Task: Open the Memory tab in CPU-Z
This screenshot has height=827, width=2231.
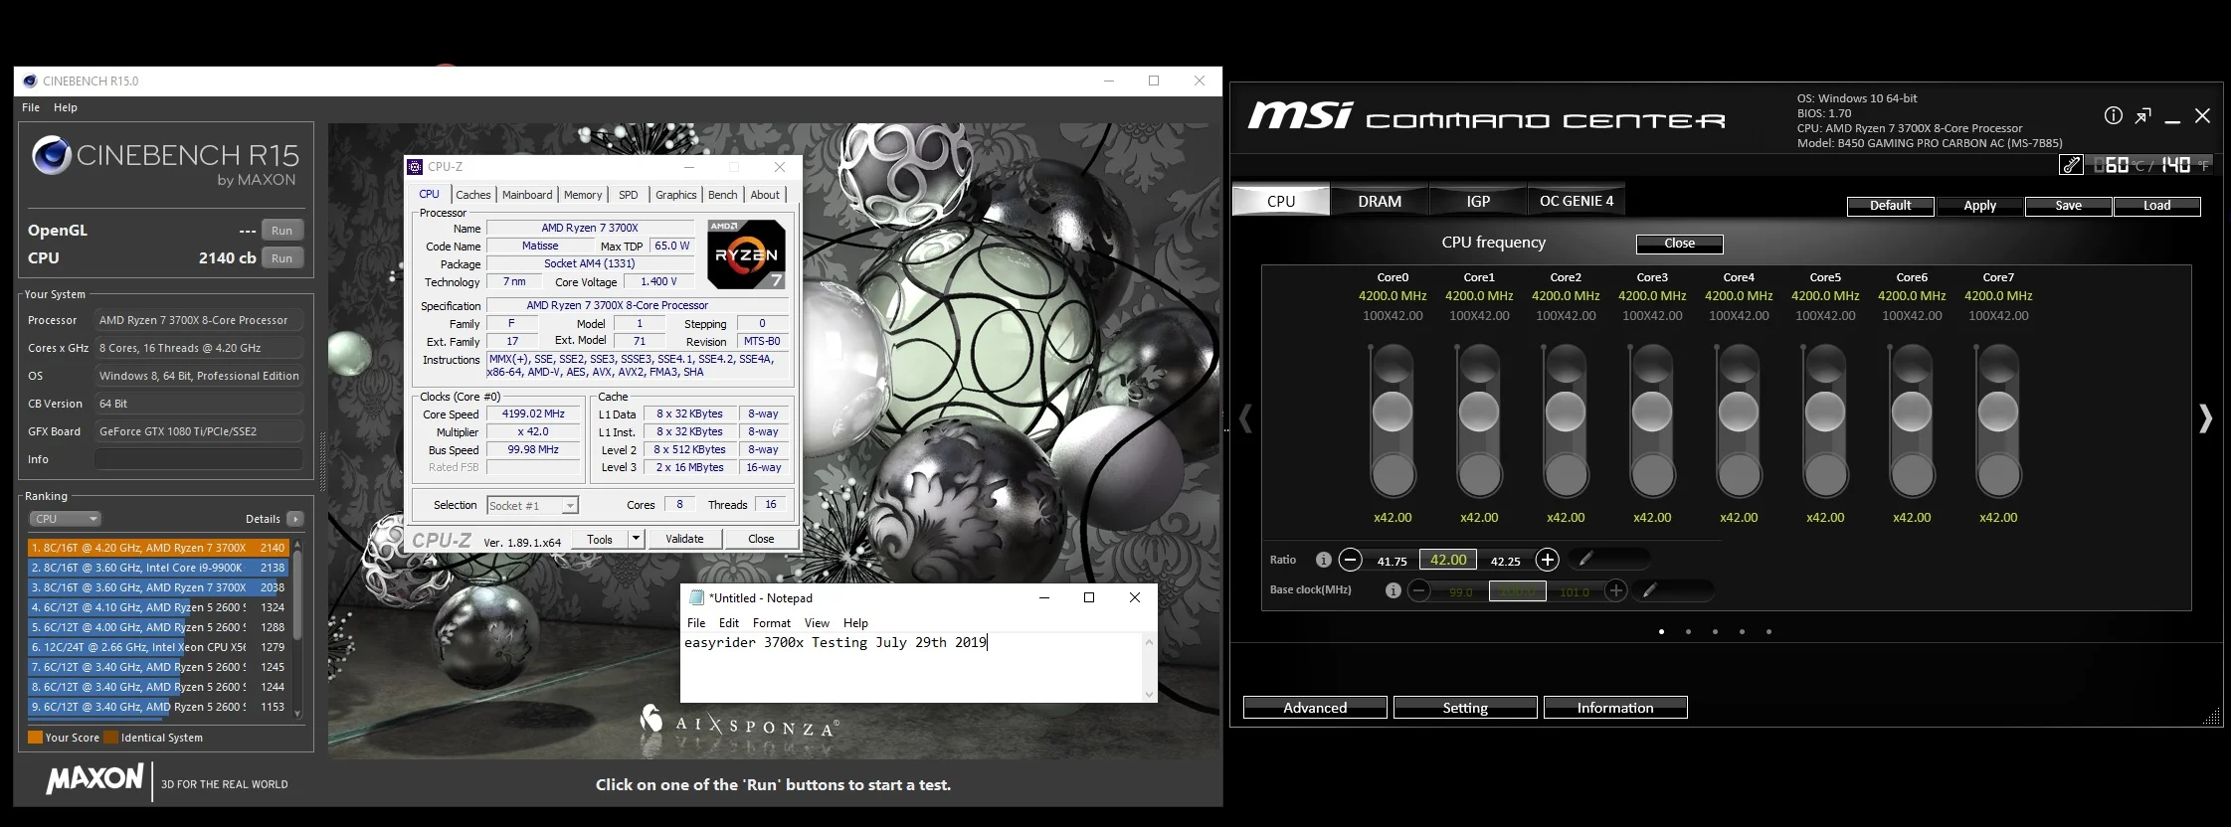Action: tap(583, 195)
